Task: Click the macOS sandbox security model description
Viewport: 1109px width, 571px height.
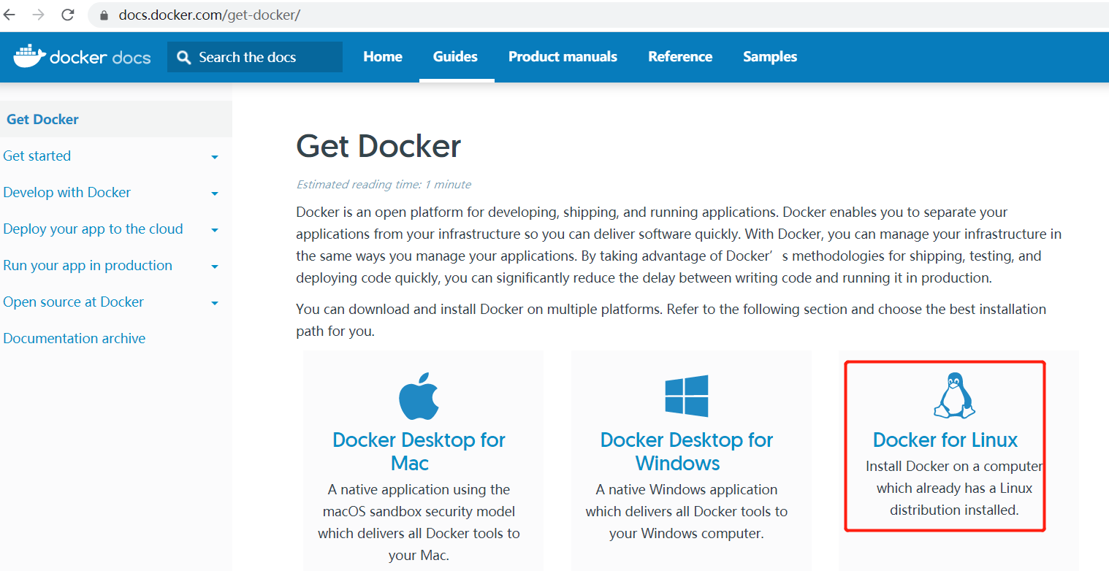Action: (x=419, y=522)
